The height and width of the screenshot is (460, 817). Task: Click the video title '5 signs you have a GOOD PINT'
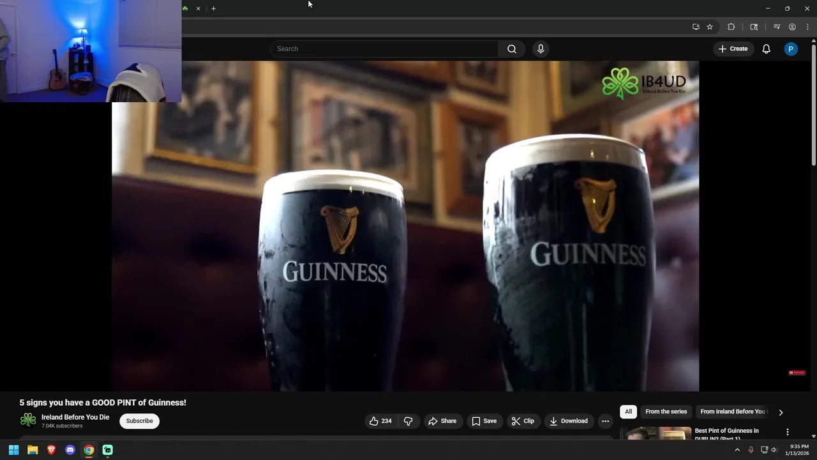pyautogui.click(x=103, y=402)
